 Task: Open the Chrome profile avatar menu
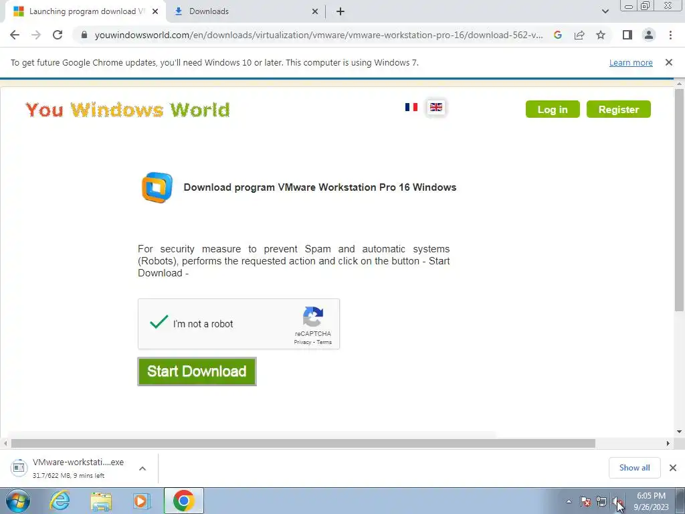coord(649,35)
